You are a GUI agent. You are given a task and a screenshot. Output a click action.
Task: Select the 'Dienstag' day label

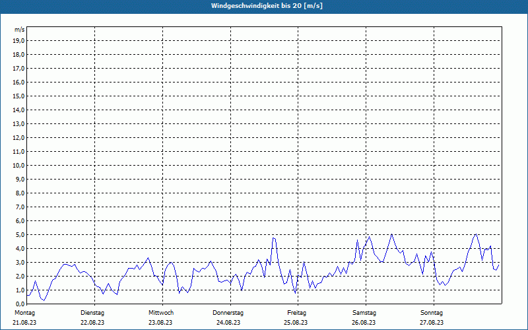click(x=92, y=313)
